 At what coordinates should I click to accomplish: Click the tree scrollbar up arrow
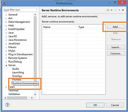coord(35,15)
